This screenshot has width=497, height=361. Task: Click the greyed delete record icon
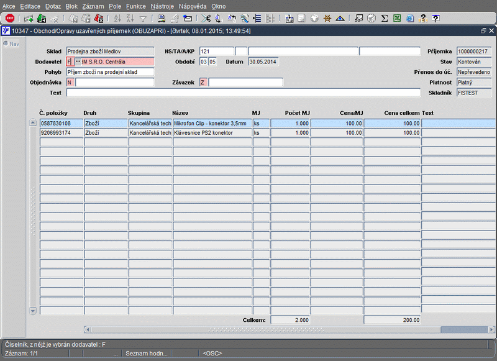tap(54, 19)
